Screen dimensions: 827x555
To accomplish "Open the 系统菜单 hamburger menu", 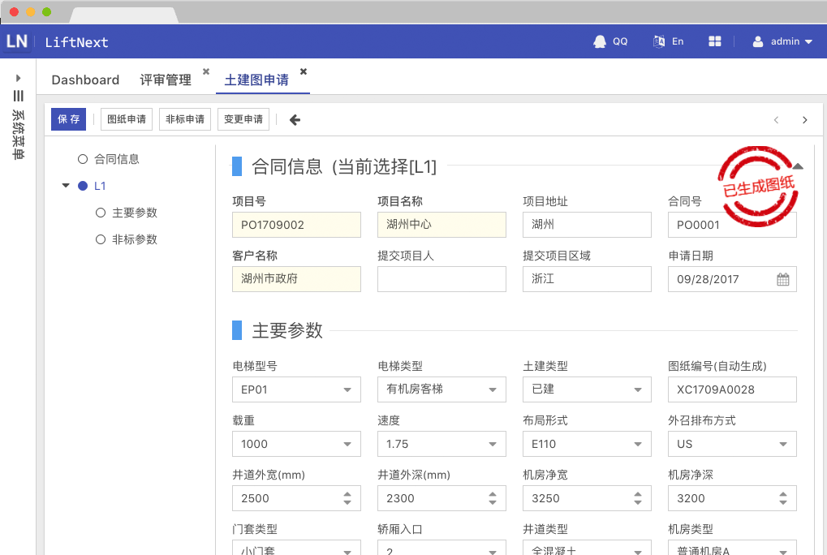I will click(x=19, y=96).
